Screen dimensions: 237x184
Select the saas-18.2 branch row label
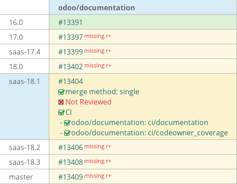(x=25, y=147)
